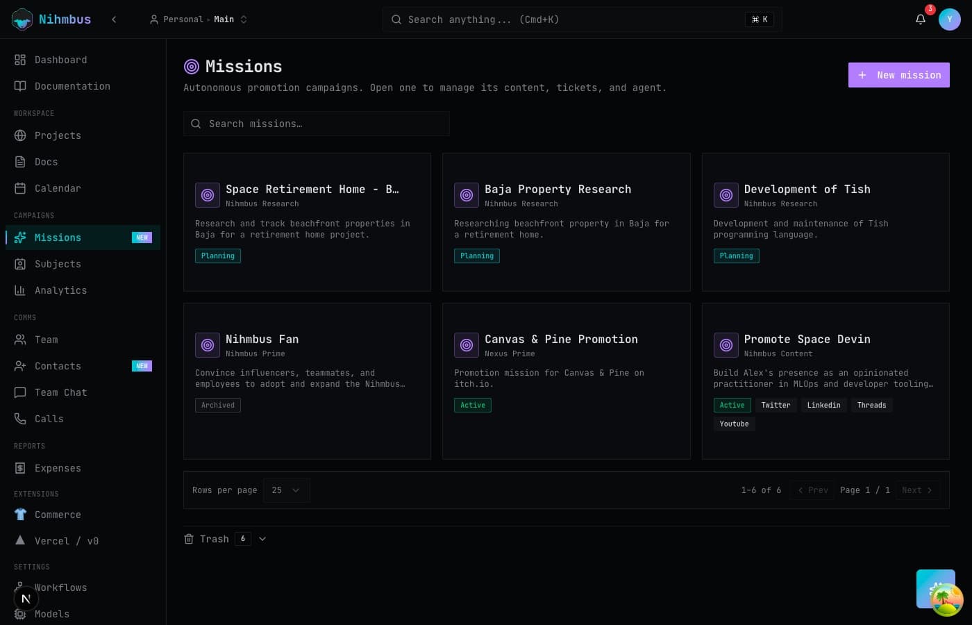Click the Canvas & Pine Promotion icon
This screenshot has height=625, width=972.
pos(467,345)
